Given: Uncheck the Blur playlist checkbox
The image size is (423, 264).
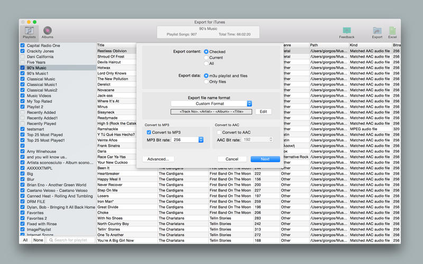Looking at the screenshot, I should pos(23,179).
